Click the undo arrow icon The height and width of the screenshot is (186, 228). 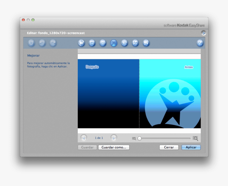42,43
